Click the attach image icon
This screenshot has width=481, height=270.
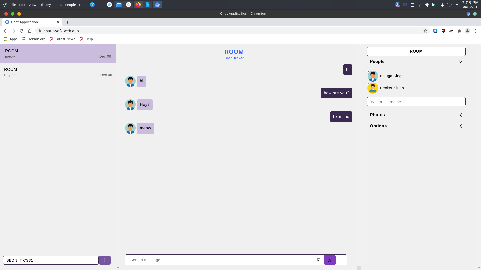[x=319, y=260]
